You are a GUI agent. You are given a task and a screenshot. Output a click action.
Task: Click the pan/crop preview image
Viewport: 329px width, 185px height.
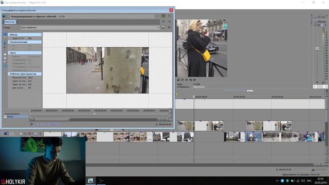point(107,70)
